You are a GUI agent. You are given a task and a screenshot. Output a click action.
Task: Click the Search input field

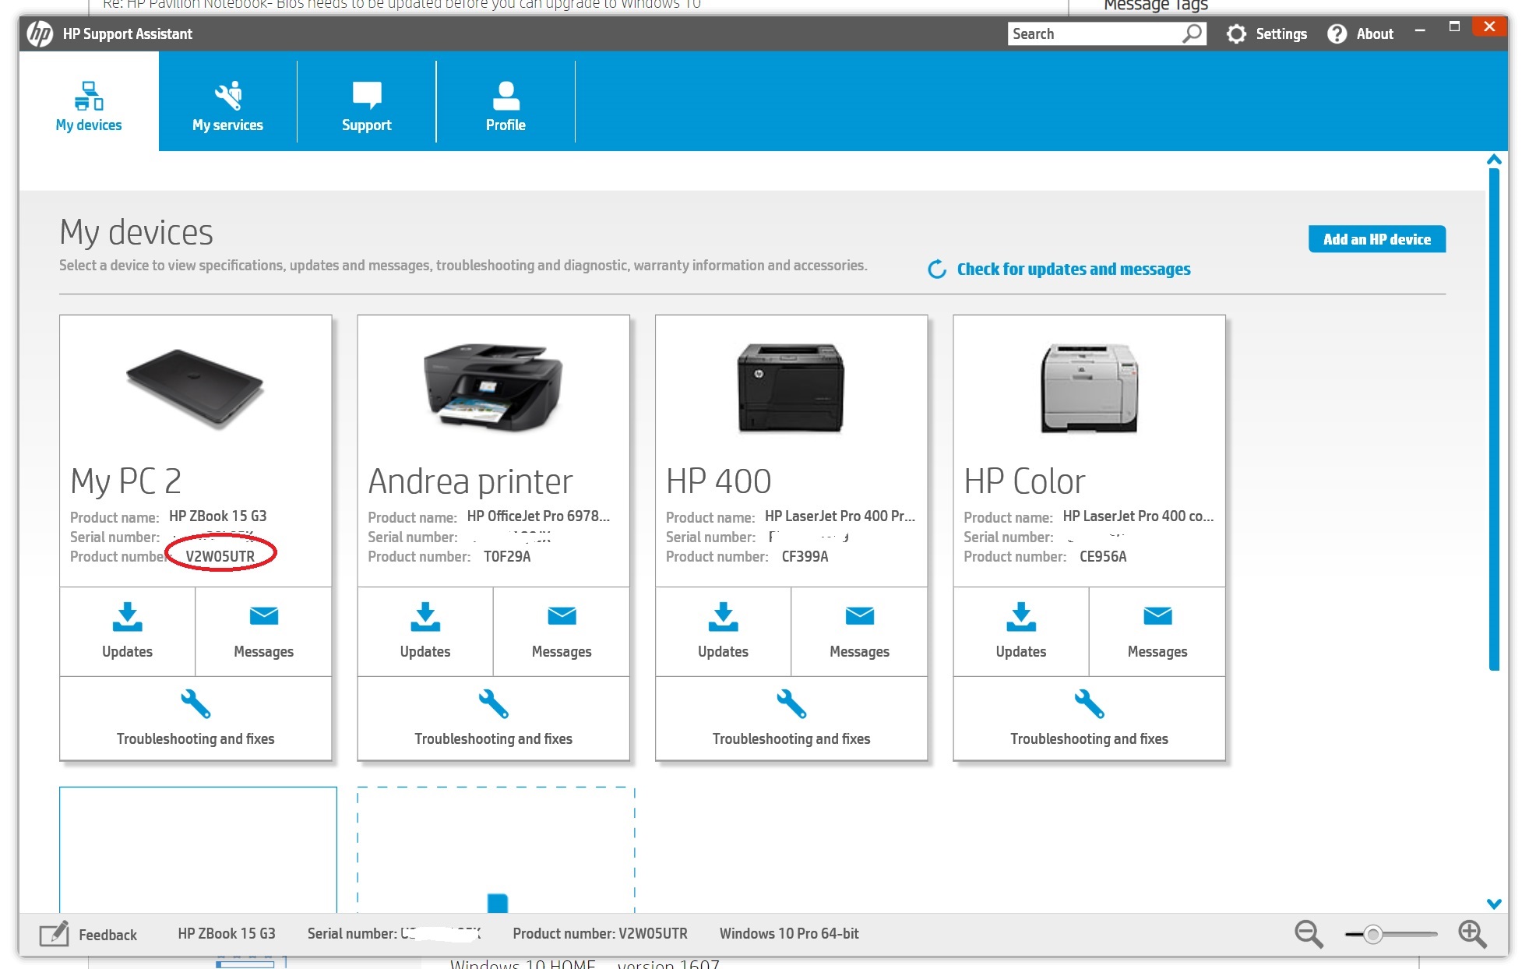[x=1094, y=34]
